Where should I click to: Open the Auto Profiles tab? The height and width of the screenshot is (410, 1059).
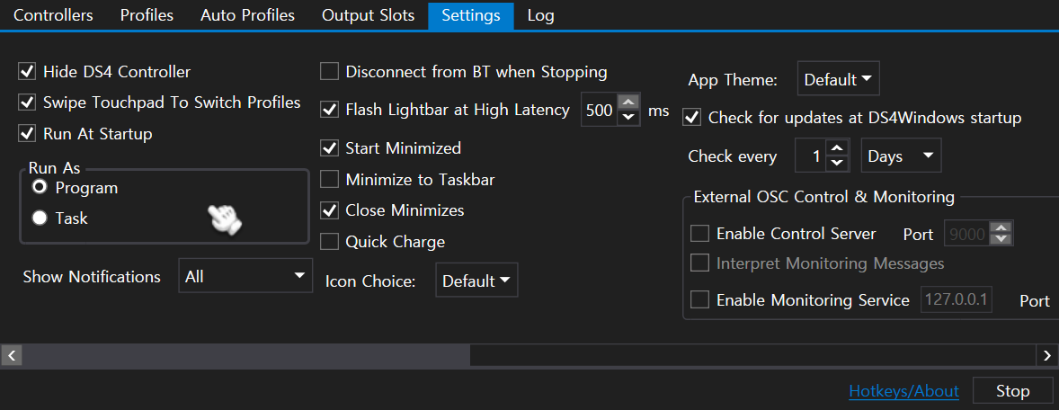247,15
